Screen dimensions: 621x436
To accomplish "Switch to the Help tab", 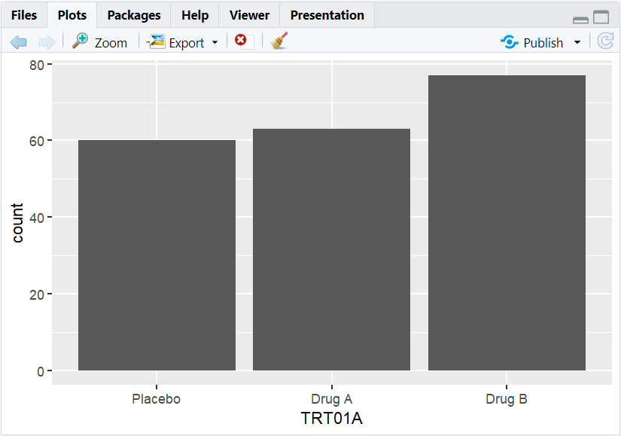I will tap(194, 14).
